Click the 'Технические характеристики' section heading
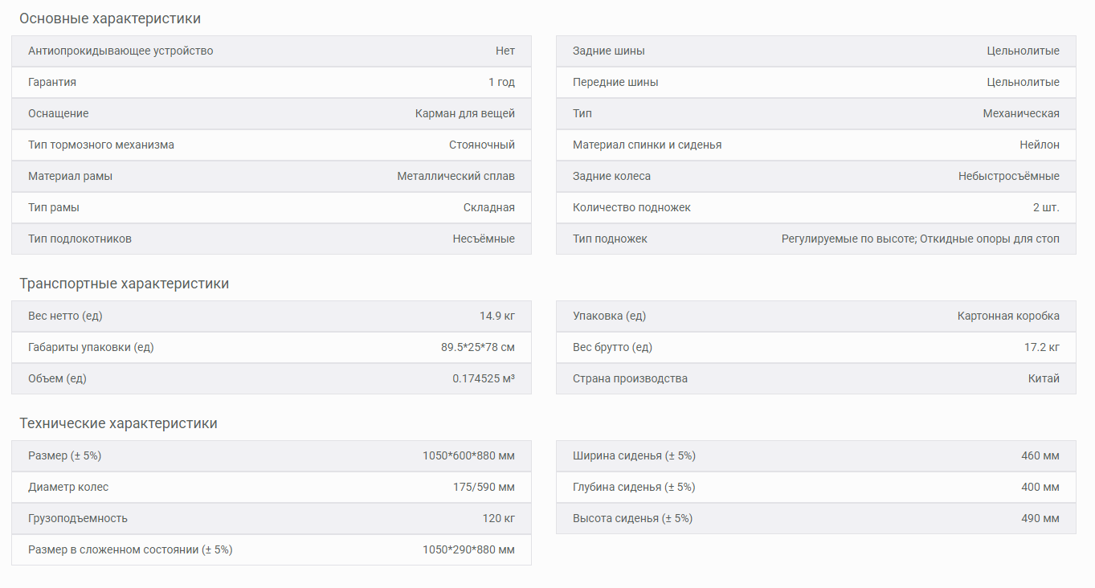 pyautogui.click(x=118, y=423)
